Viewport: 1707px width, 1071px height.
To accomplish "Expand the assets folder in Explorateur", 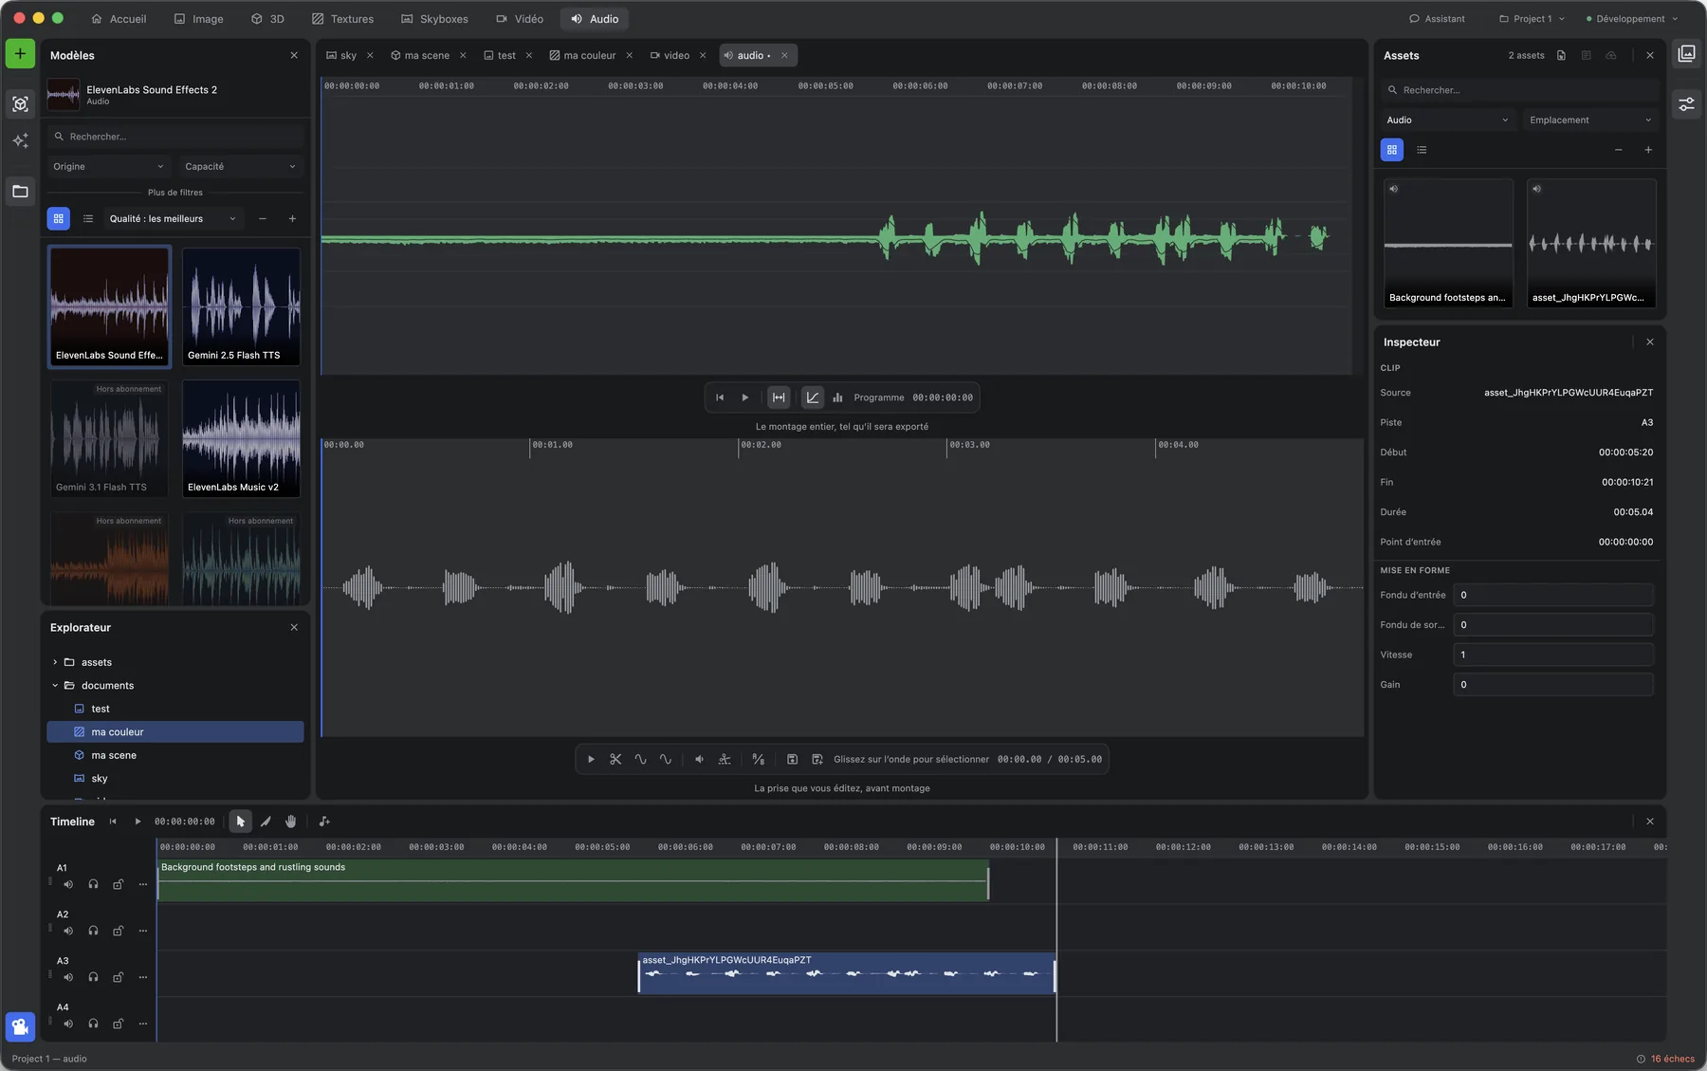I will click(x=55, y=662).
